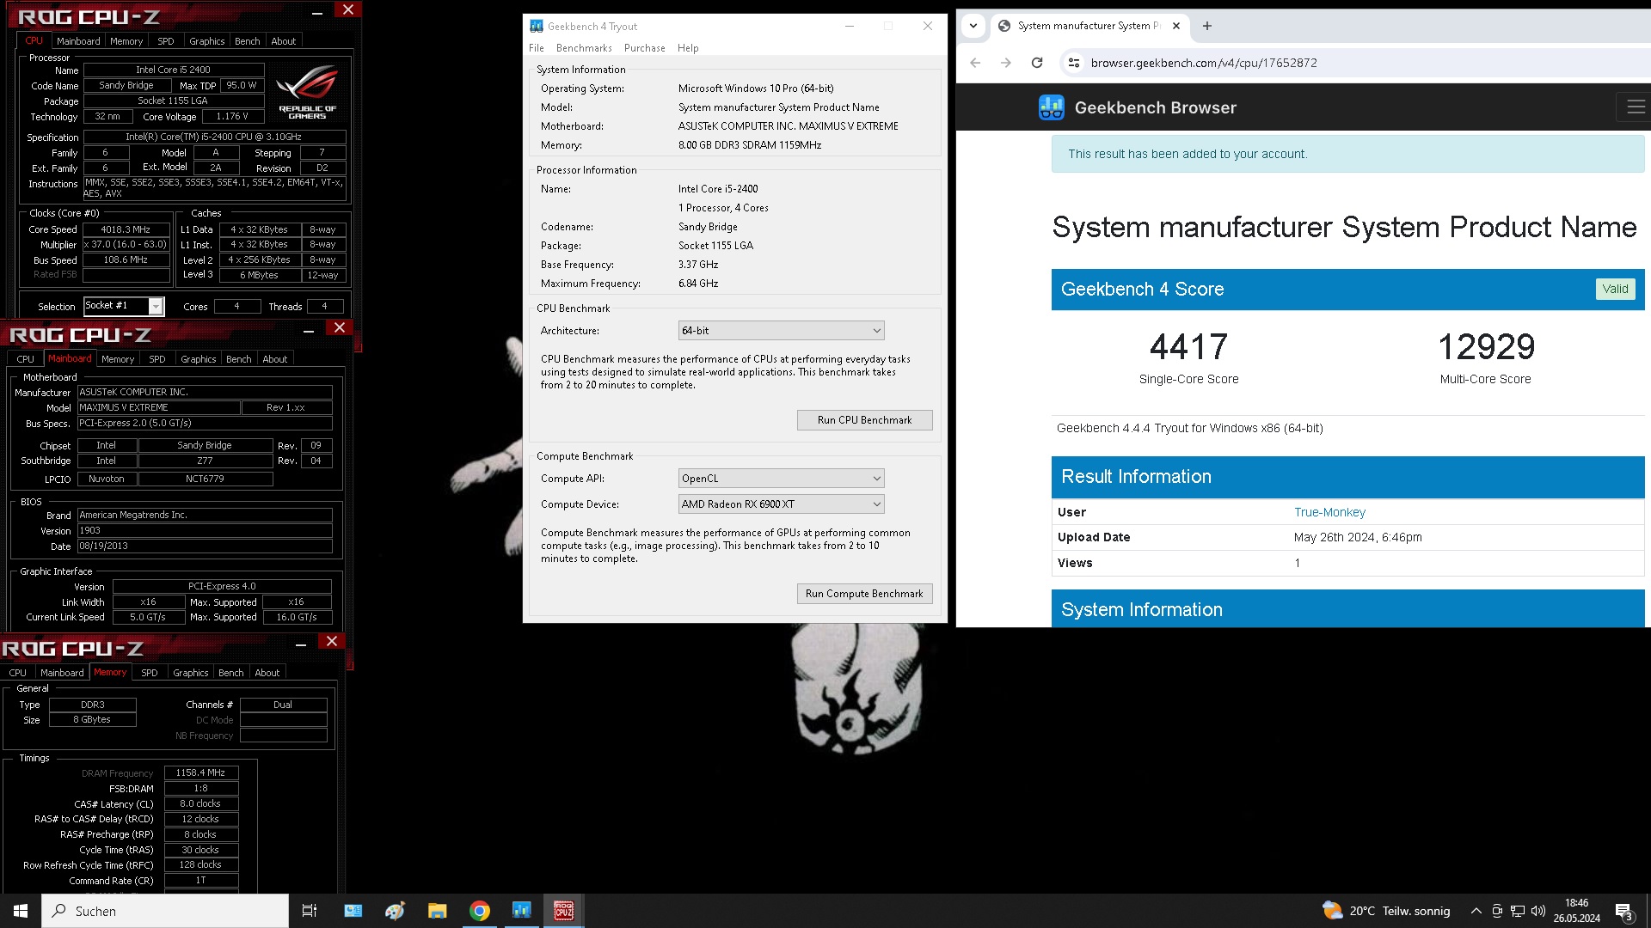The height and width of the screenshot is (928, 1651).
Task: Open Google Chrome from the taskbar
Action: point(480,911)
